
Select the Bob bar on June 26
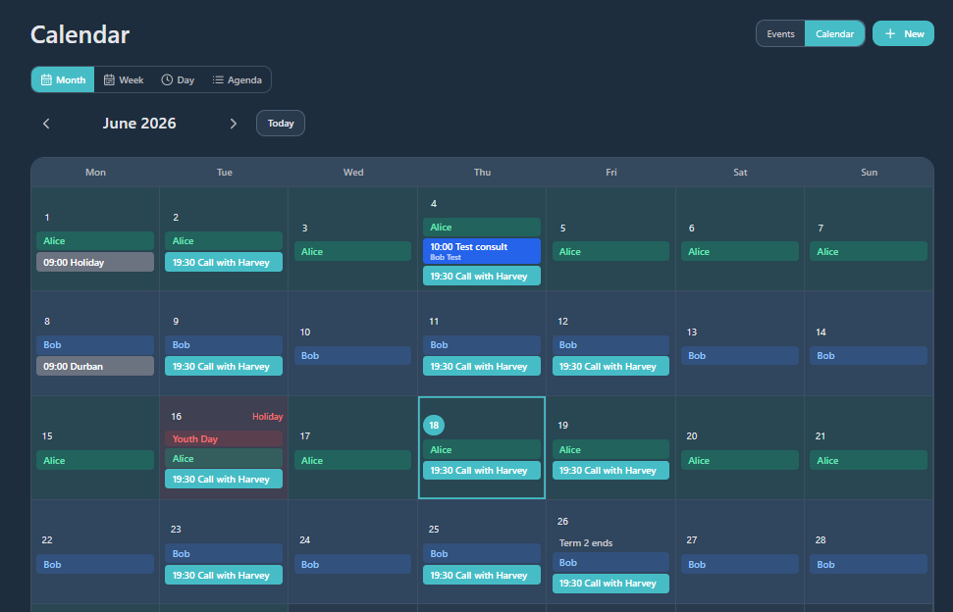610,562
